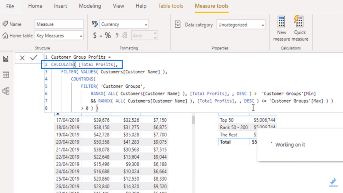Decrease decimal places with down arrow
The image size is (343, 193).
(x=155, y=38)
